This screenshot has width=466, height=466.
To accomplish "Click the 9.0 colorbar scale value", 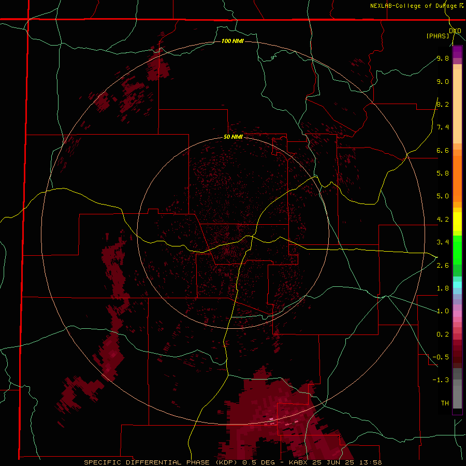I will pyautogui.click(x=443, y=81).
